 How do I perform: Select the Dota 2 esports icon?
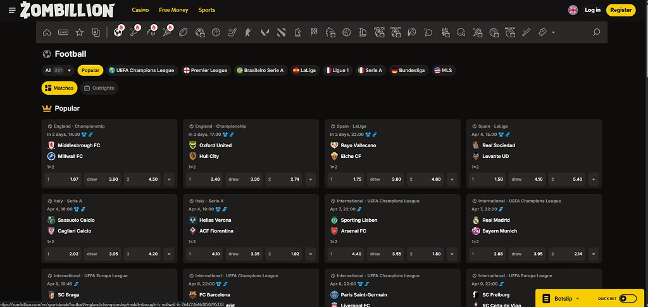(281, 32)
